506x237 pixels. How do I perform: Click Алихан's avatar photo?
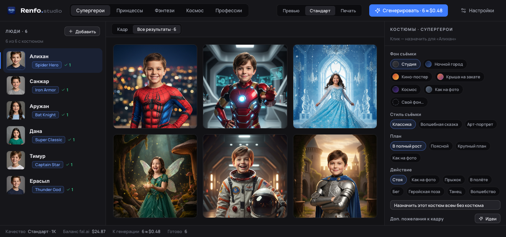[x=16, y=60]
